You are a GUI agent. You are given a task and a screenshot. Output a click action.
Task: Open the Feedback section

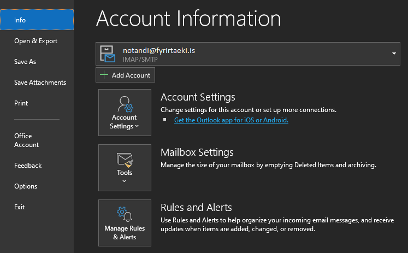pos(28,166)
